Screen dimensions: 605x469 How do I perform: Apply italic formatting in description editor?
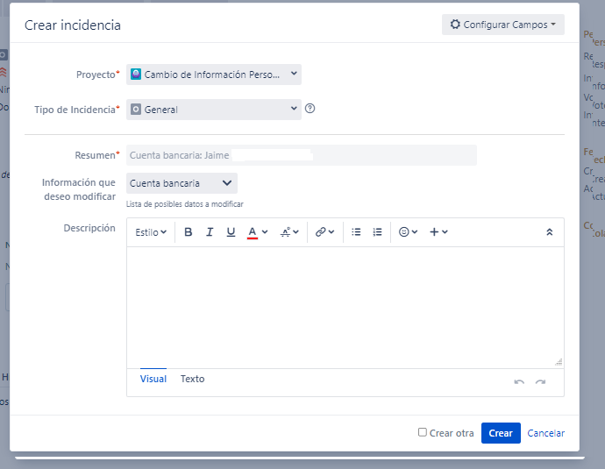210,231
